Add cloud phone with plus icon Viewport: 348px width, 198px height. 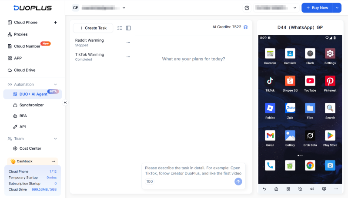55,23
